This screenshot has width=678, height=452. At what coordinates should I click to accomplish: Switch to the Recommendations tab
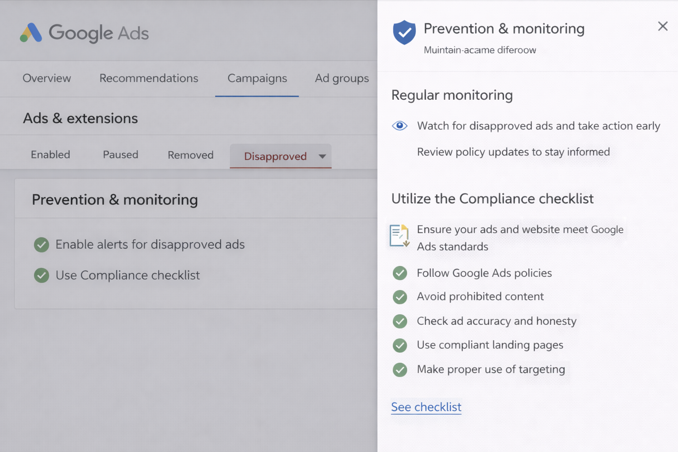[x=149, y=79]
